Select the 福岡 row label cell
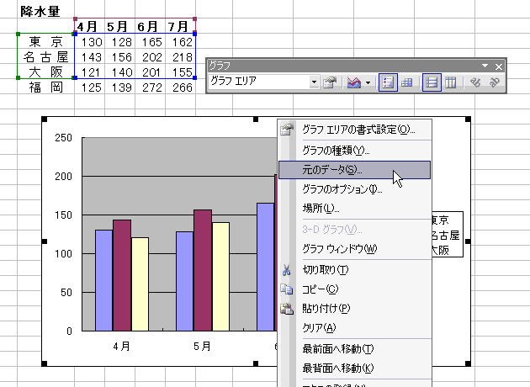Viewport: 530px width, 387px height. [45, 87]
